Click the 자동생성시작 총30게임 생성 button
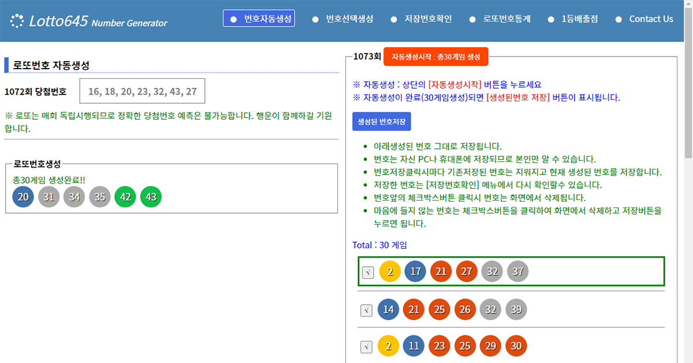Screen dimensions: 693x363 (x=436, y=56)
